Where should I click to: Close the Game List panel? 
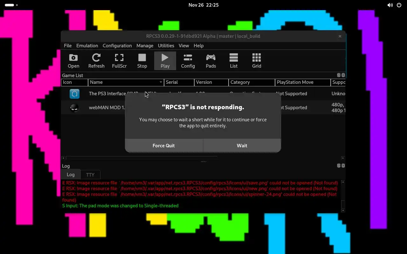343,75
